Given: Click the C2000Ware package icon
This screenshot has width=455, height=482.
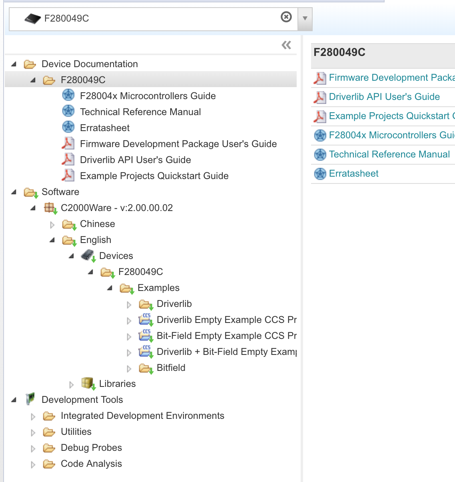Looking at the screenshot, I should coord(50,208).
